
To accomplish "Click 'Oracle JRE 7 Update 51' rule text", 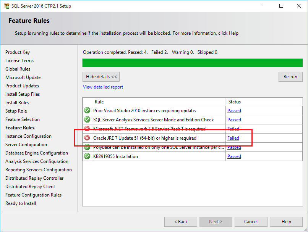I will [x=145, y=138].
